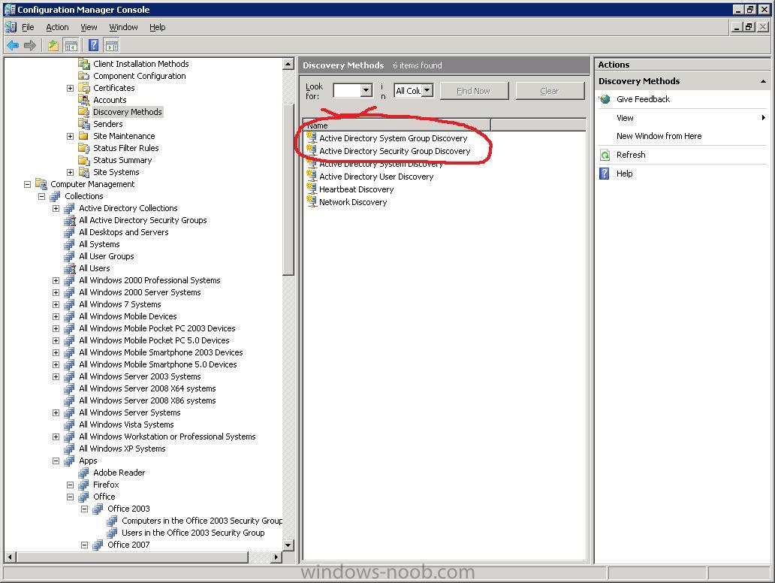Open the Window menu
This screenshot has width=775, height=583.
[x=124, y=27]
